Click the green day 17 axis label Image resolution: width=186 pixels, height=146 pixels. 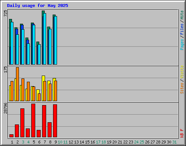click(98, 142)
